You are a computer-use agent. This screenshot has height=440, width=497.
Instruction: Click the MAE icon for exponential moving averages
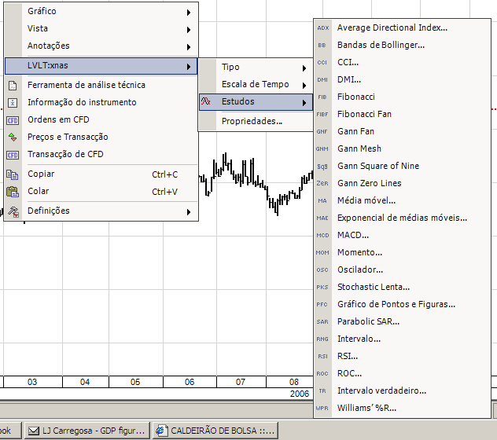click(322, 218)
